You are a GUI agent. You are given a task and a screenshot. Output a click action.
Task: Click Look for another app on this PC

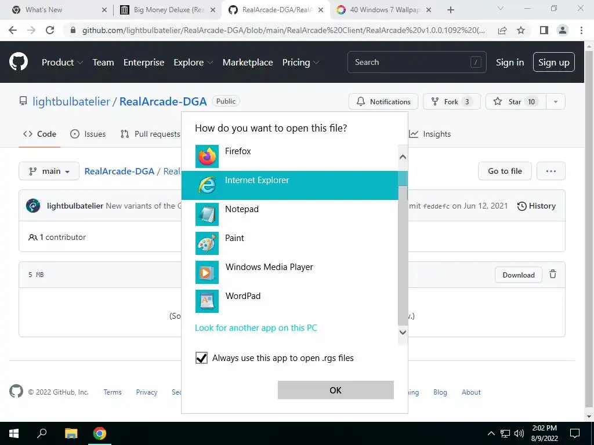click(x=256, y=328)
